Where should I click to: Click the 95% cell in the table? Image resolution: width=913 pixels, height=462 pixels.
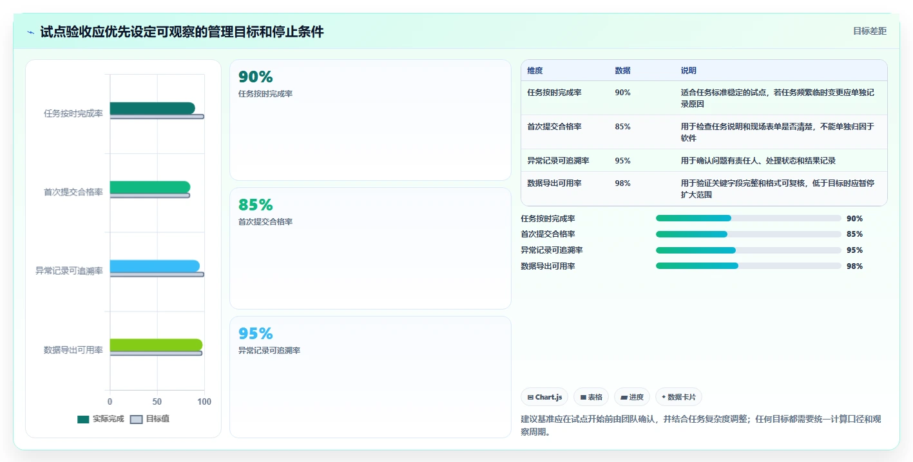coord(623,161)
